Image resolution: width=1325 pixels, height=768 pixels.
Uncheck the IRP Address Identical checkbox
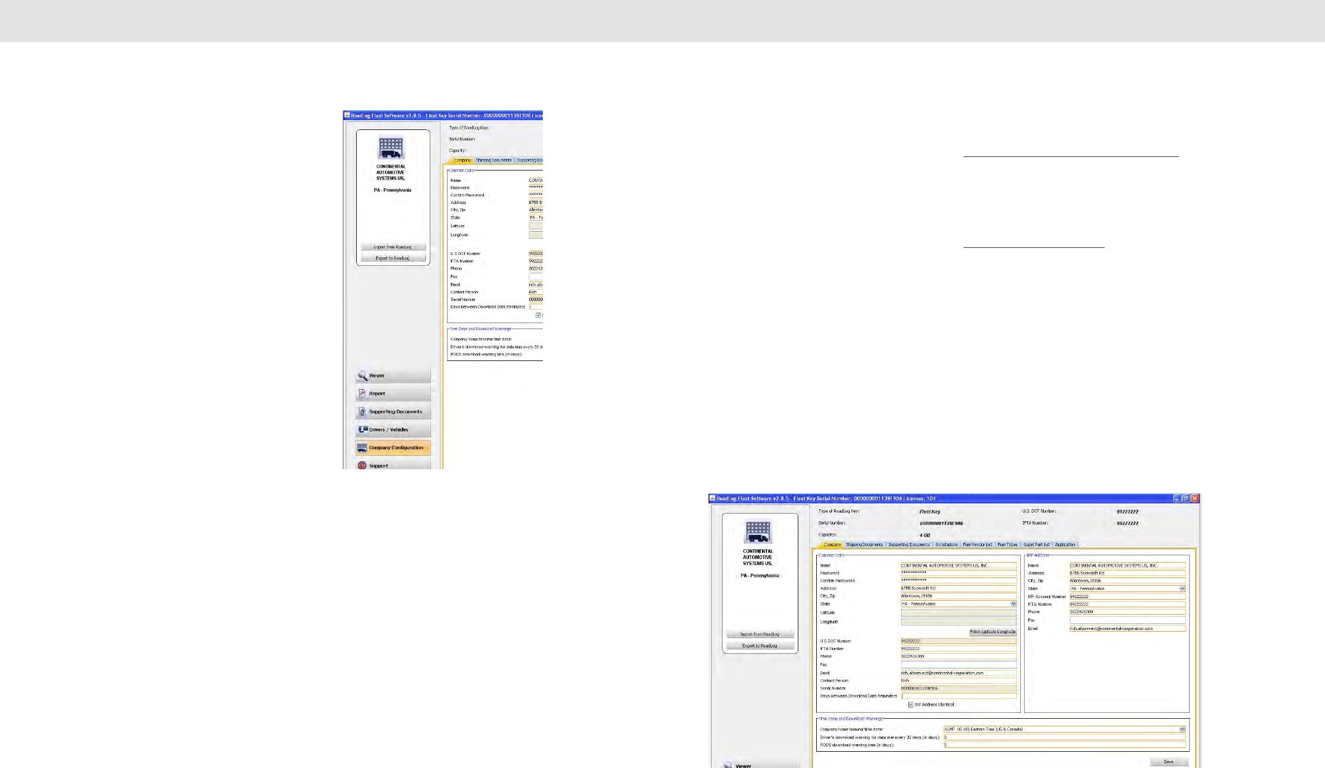910,705
